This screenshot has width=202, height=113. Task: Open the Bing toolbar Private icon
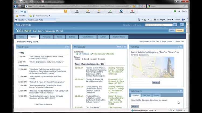[132, 11]
